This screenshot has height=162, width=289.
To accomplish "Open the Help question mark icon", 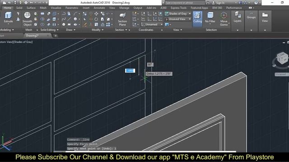I will [x=256, y=3].
